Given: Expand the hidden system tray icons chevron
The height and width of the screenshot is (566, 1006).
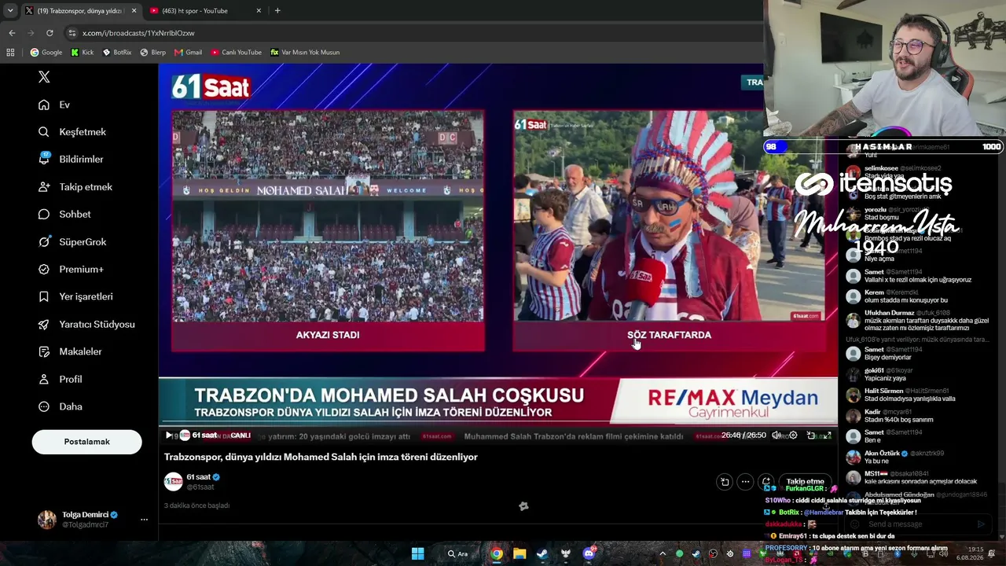Looking at the screenshot, I should click(663, 553).
